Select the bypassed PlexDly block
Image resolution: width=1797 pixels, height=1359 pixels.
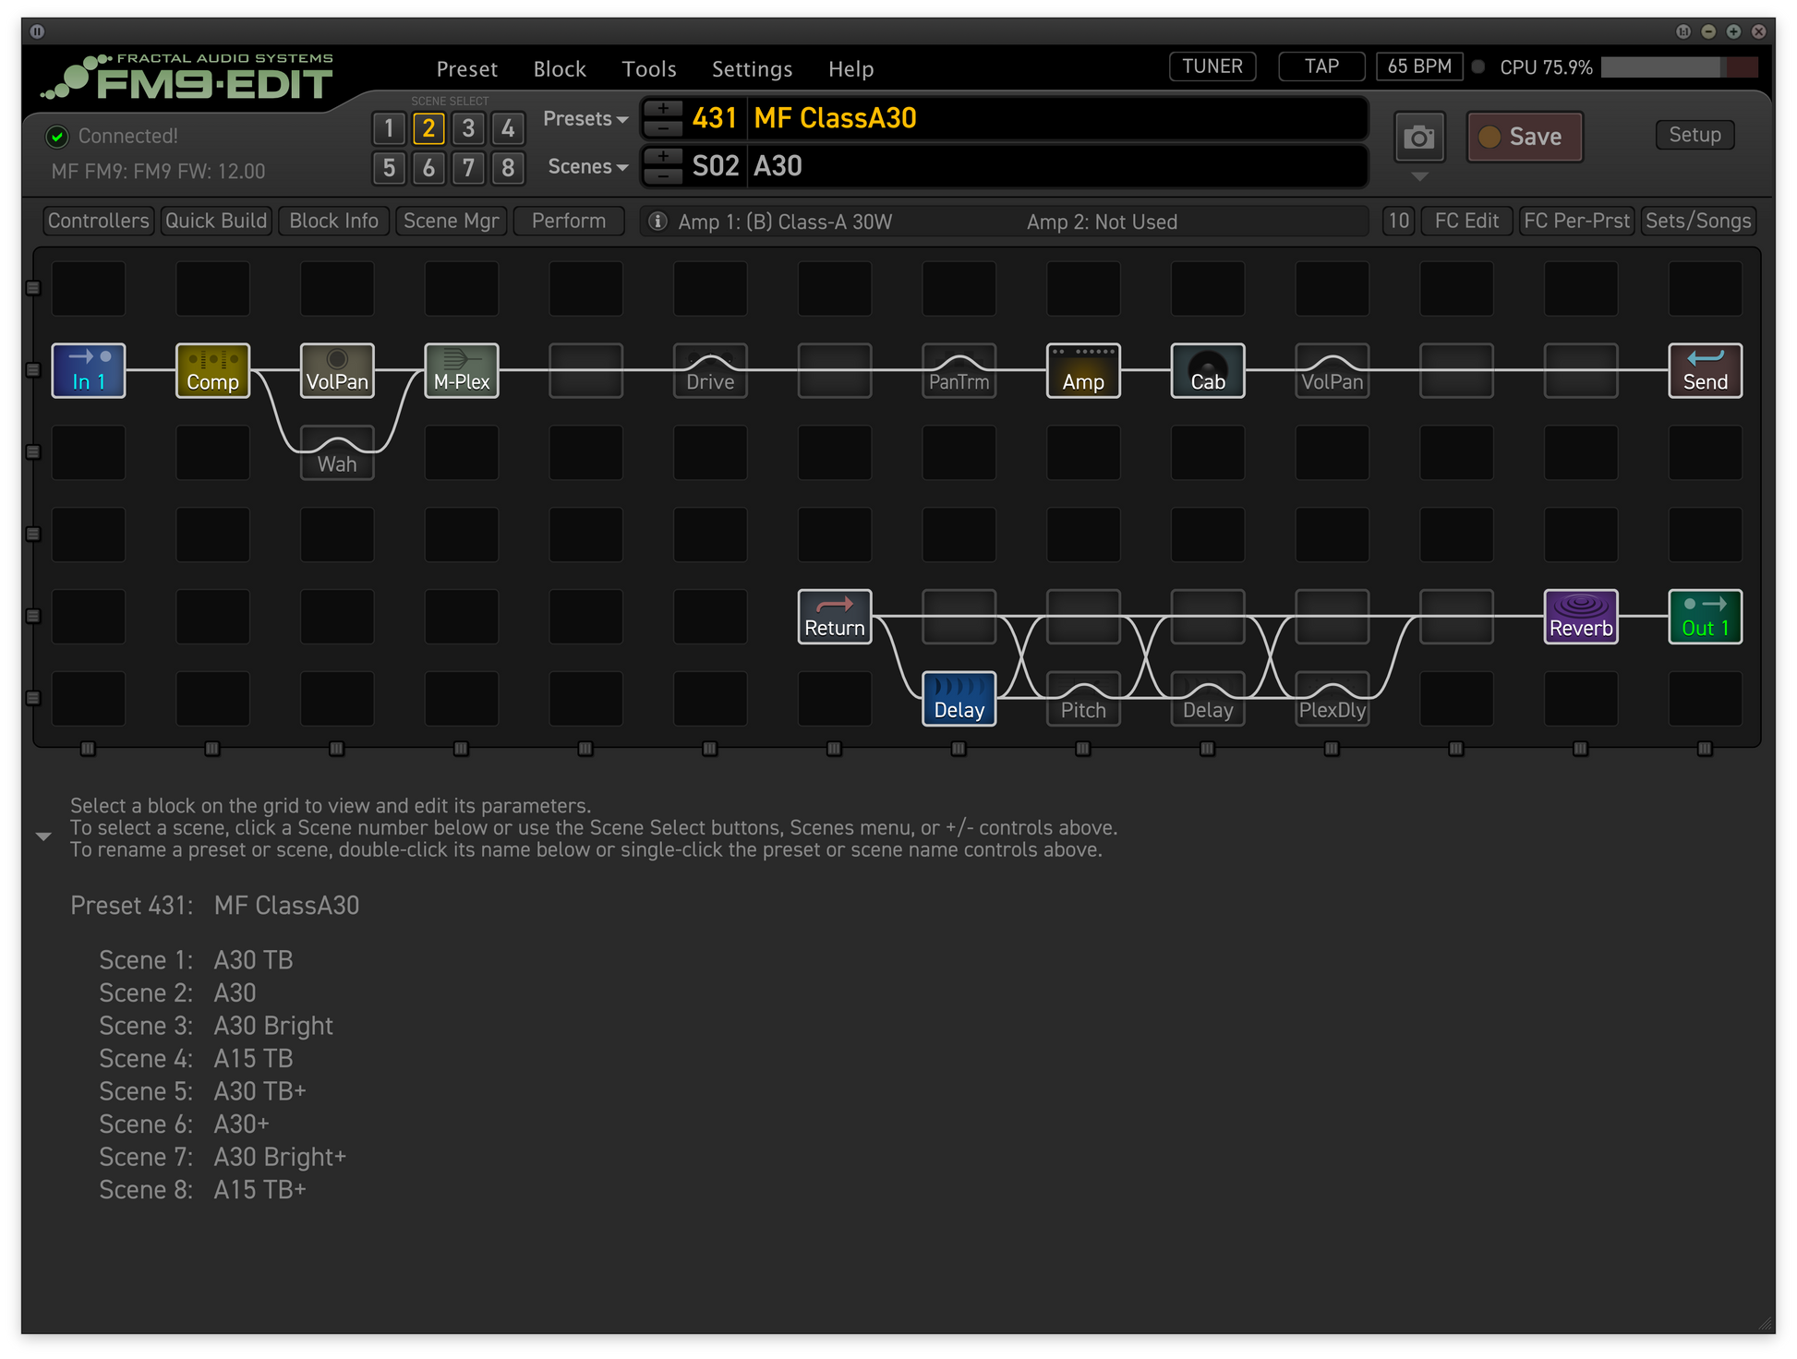(1332, 699)
